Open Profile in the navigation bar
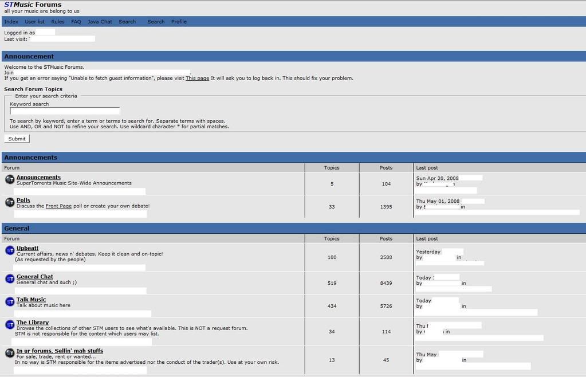The image size is (586, 377). 179,22
